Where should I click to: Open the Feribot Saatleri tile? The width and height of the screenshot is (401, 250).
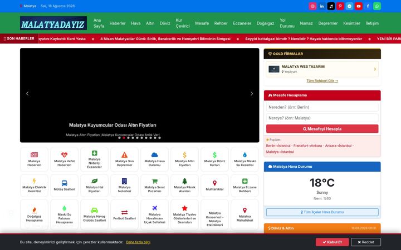click(124, 215)
